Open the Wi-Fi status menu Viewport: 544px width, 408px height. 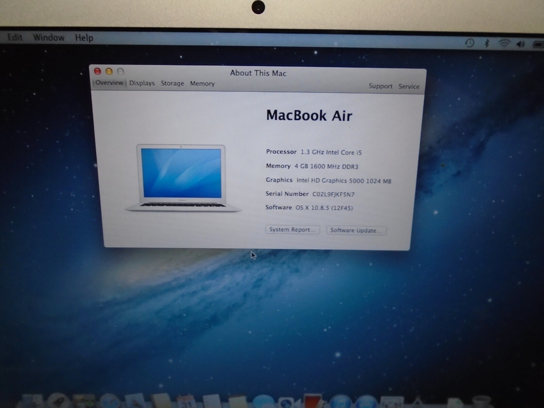click(x=504, y=44)
